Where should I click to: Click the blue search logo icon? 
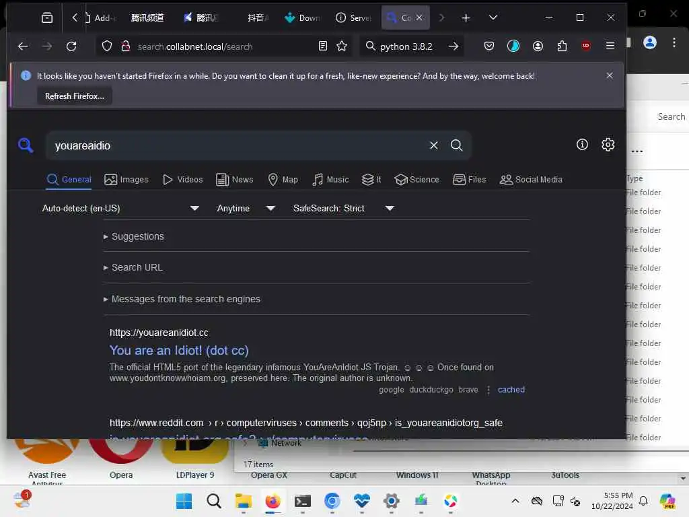click(x=26, y=145)
